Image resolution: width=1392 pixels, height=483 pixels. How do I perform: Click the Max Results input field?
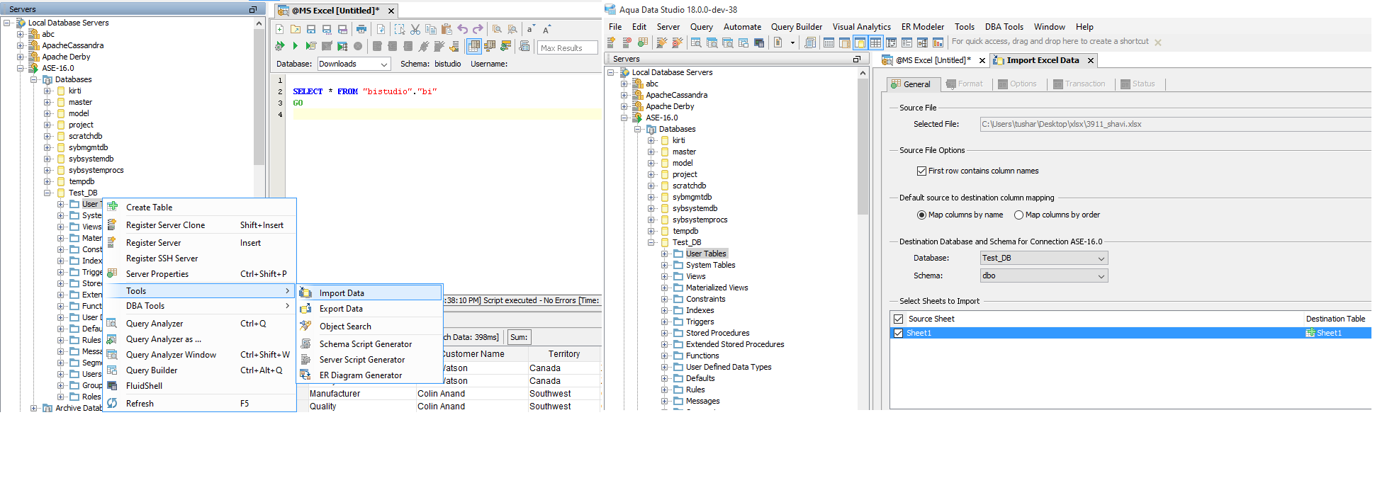[567, 48]
